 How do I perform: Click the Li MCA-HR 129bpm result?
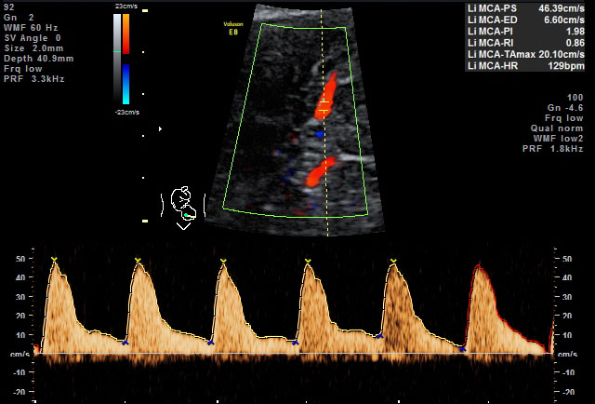coord(526,65)
